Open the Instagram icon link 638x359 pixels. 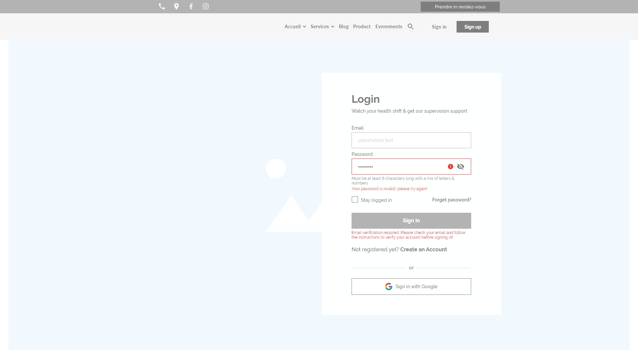coord(206,6)
